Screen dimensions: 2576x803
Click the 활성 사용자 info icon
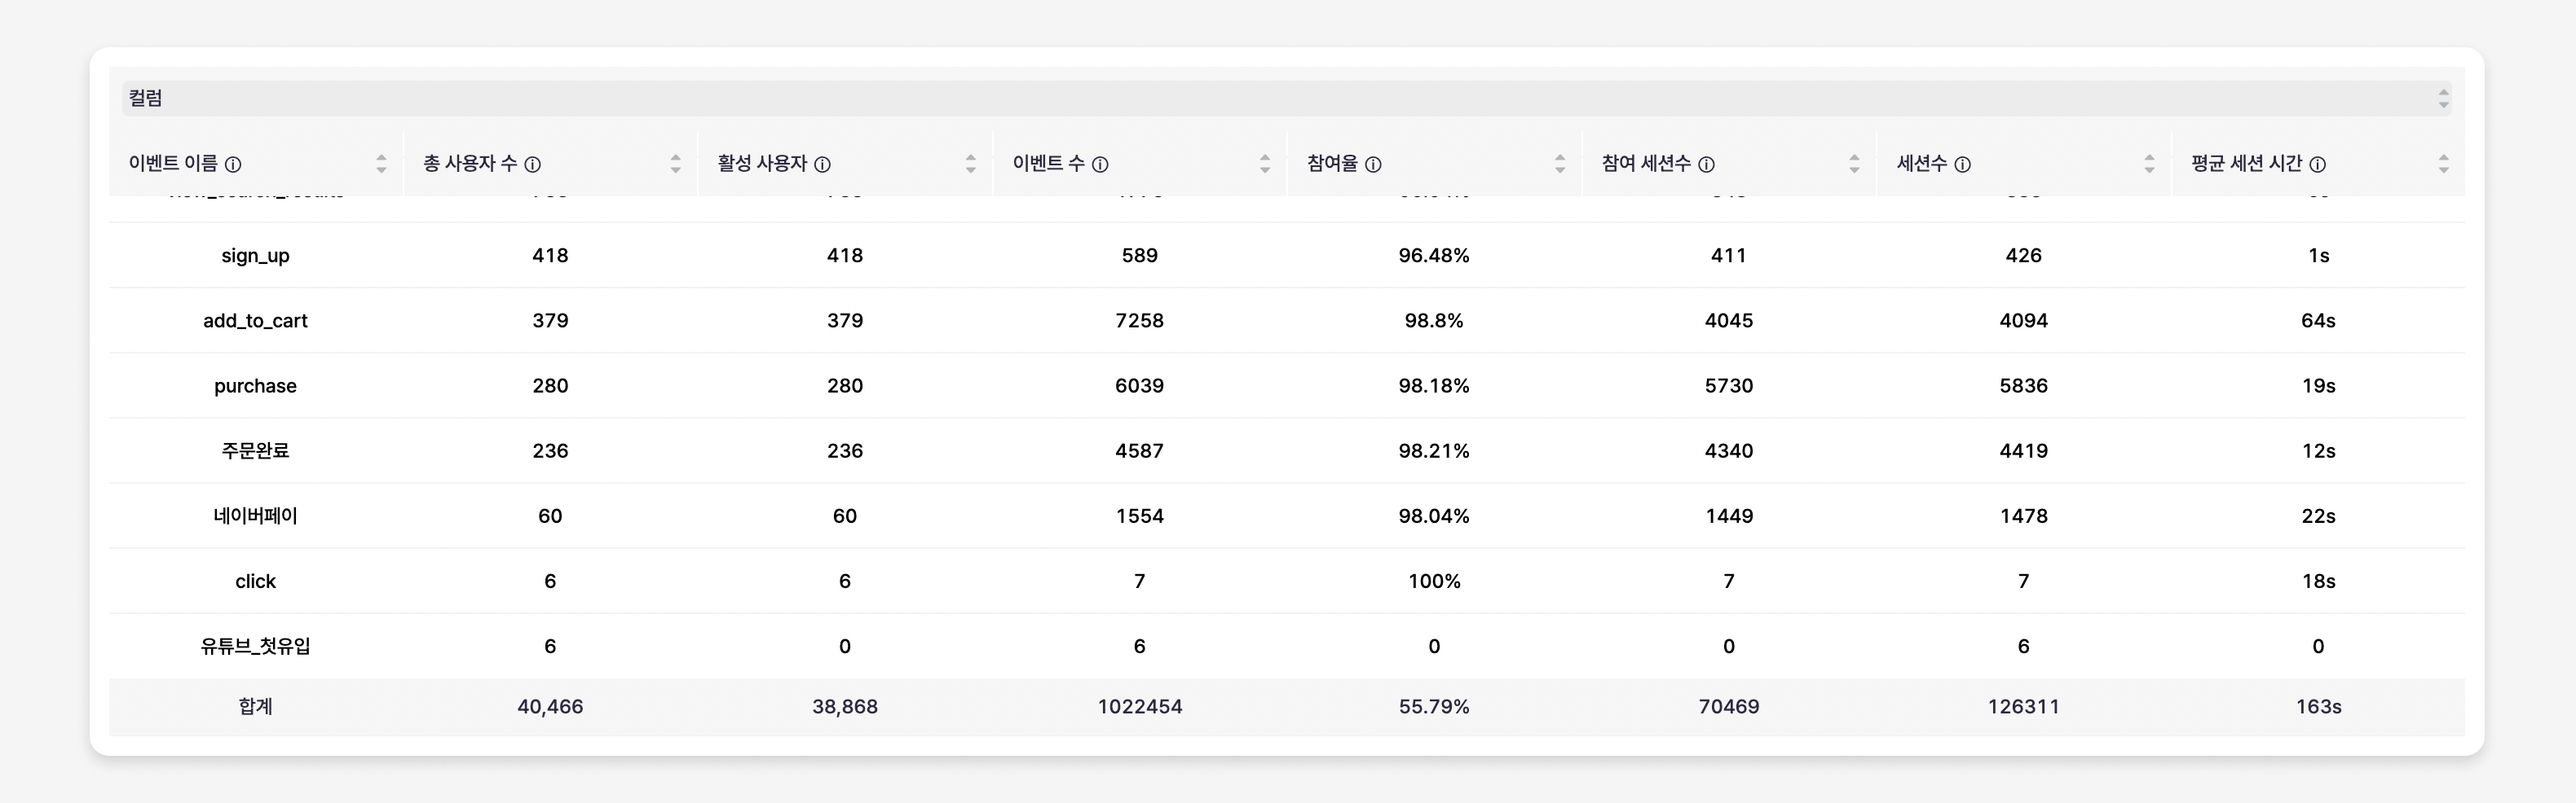[x=823, y=164]
